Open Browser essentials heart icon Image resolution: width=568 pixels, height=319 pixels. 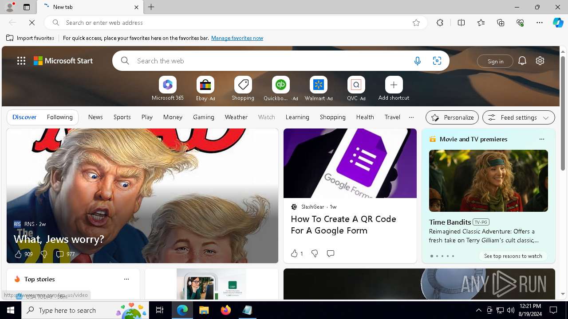click(520, 23)
